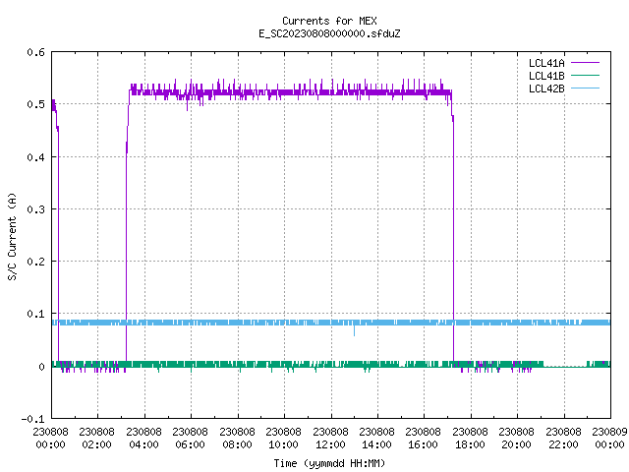Screen dimensions: 629x472
Task: Click the x-axis tick 230809 00:00
Action: click(x=609, y=439)
